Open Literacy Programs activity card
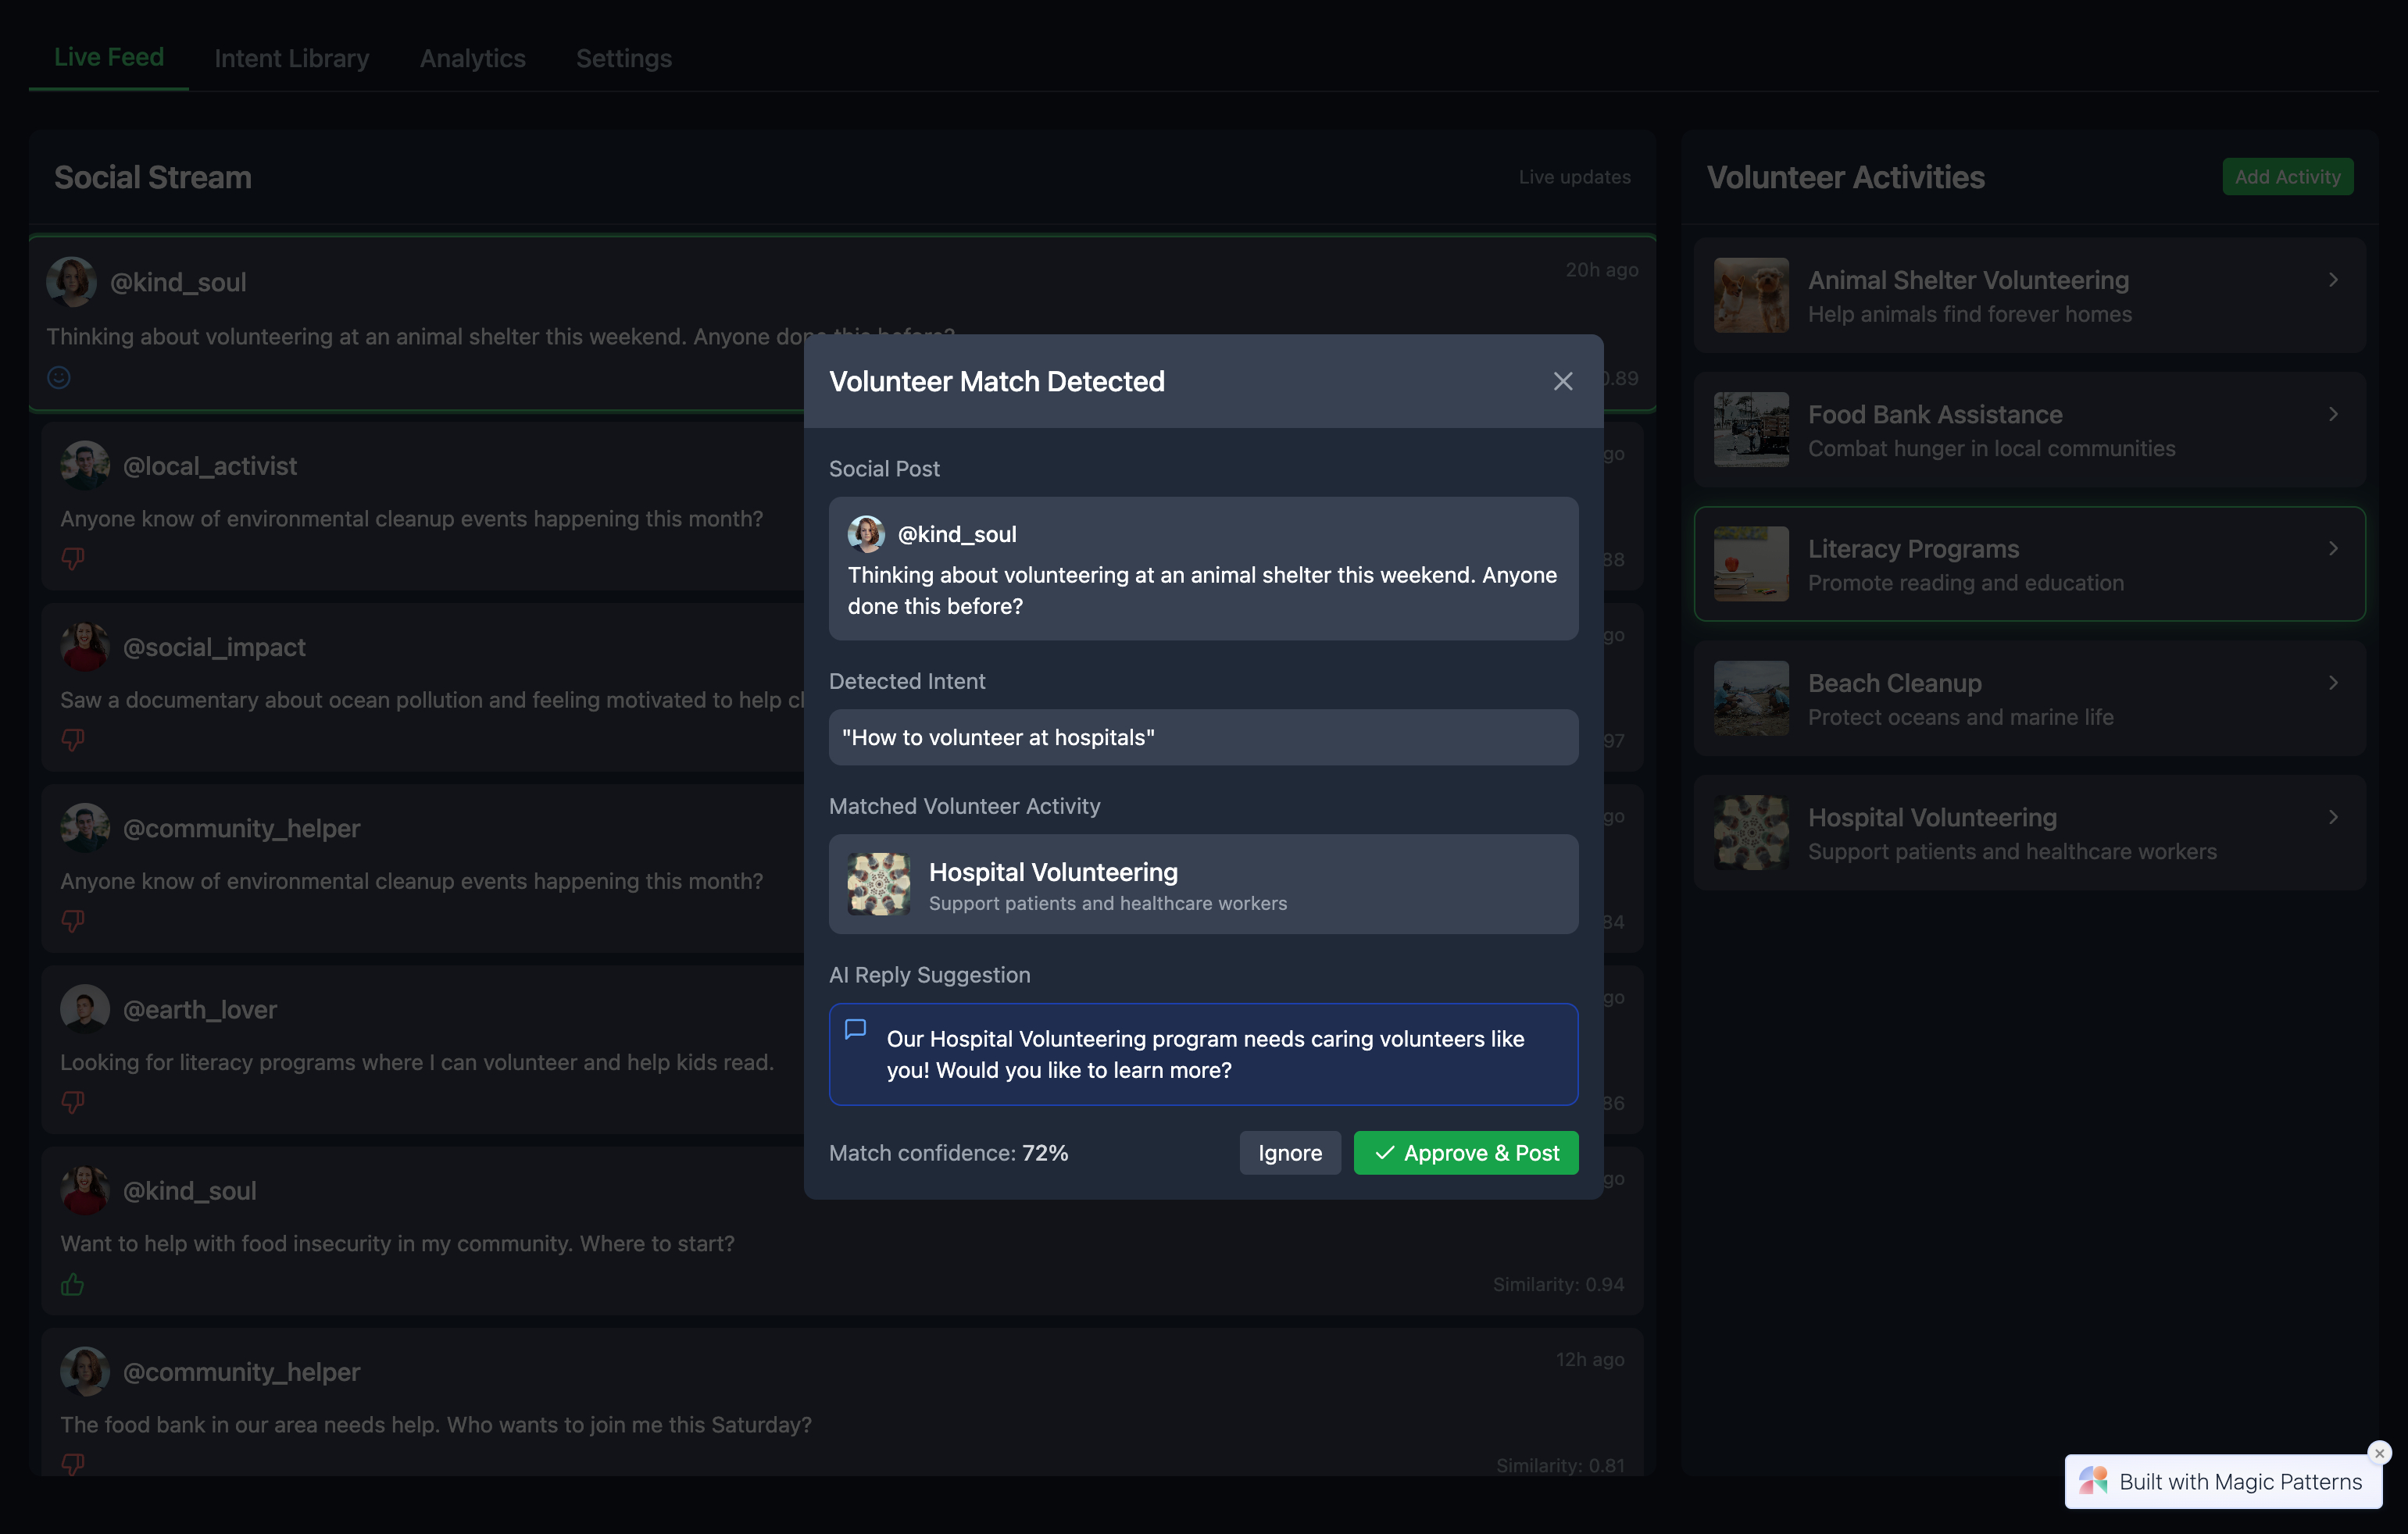The image size is (2408, 1534). pyautogui.click(x=2029, y=564)
